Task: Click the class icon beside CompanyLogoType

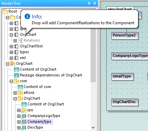Action: (24, 116)
